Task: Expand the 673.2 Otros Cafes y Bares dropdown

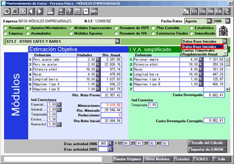Action: coord(117,42)
